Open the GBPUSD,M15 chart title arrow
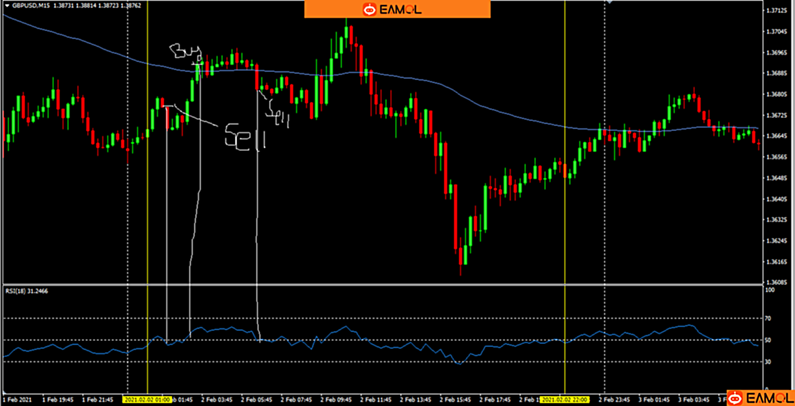This screenshot has width=795, height=406. tap(7, 5)
